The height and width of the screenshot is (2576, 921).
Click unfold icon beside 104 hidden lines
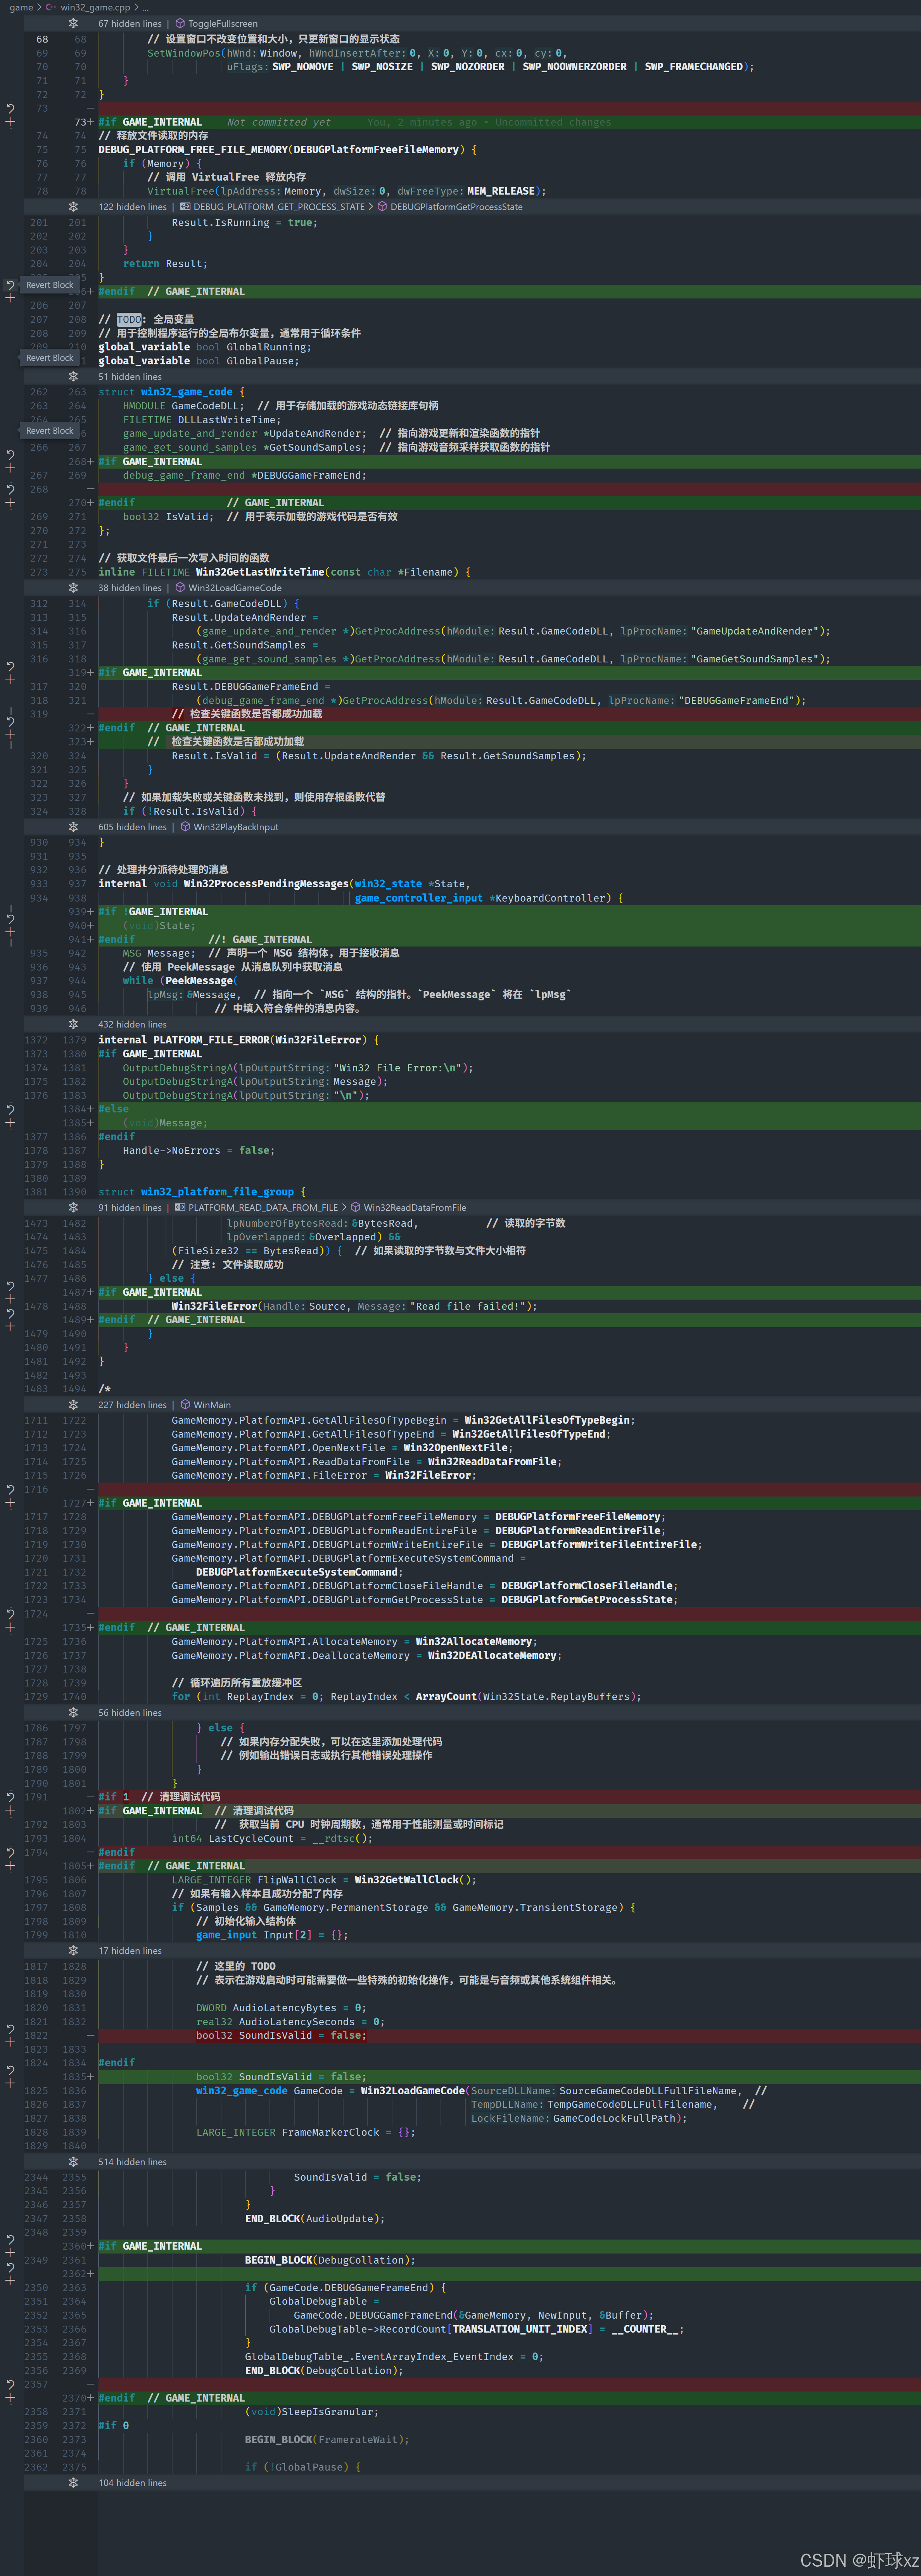(x=73, y=2483)
